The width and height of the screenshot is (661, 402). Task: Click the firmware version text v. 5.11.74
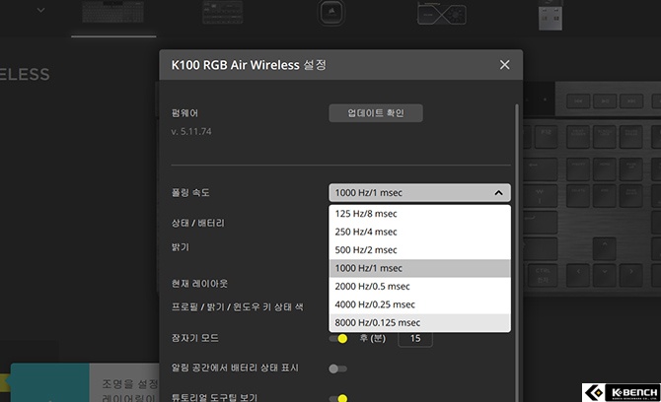coord(191,132)
